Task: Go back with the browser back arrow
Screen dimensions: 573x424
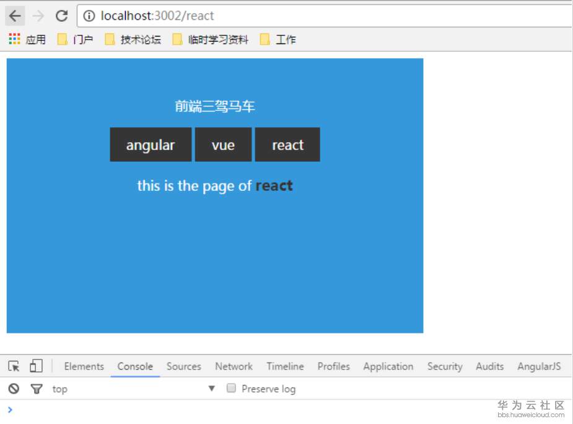Action: pos(15,15)
